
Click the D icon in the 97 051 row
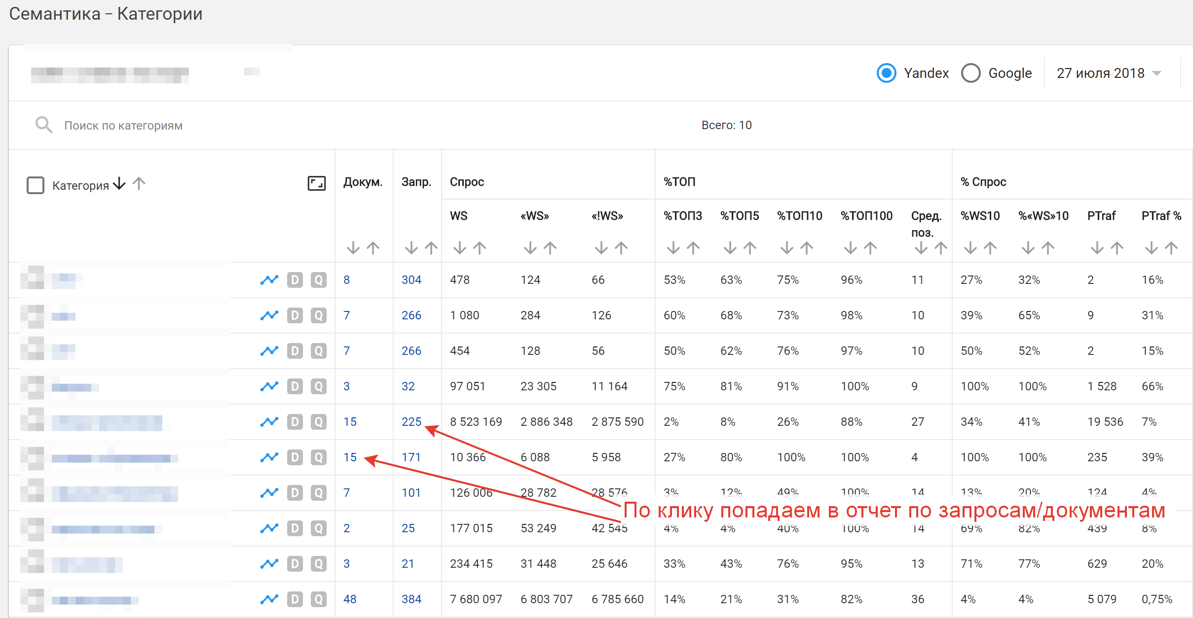295,386
